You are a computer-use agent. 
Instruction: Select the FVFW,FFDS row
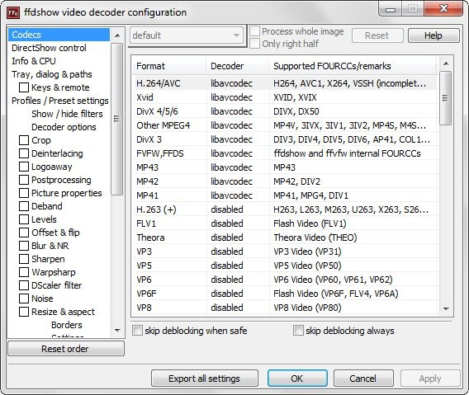tap(284, 153)
